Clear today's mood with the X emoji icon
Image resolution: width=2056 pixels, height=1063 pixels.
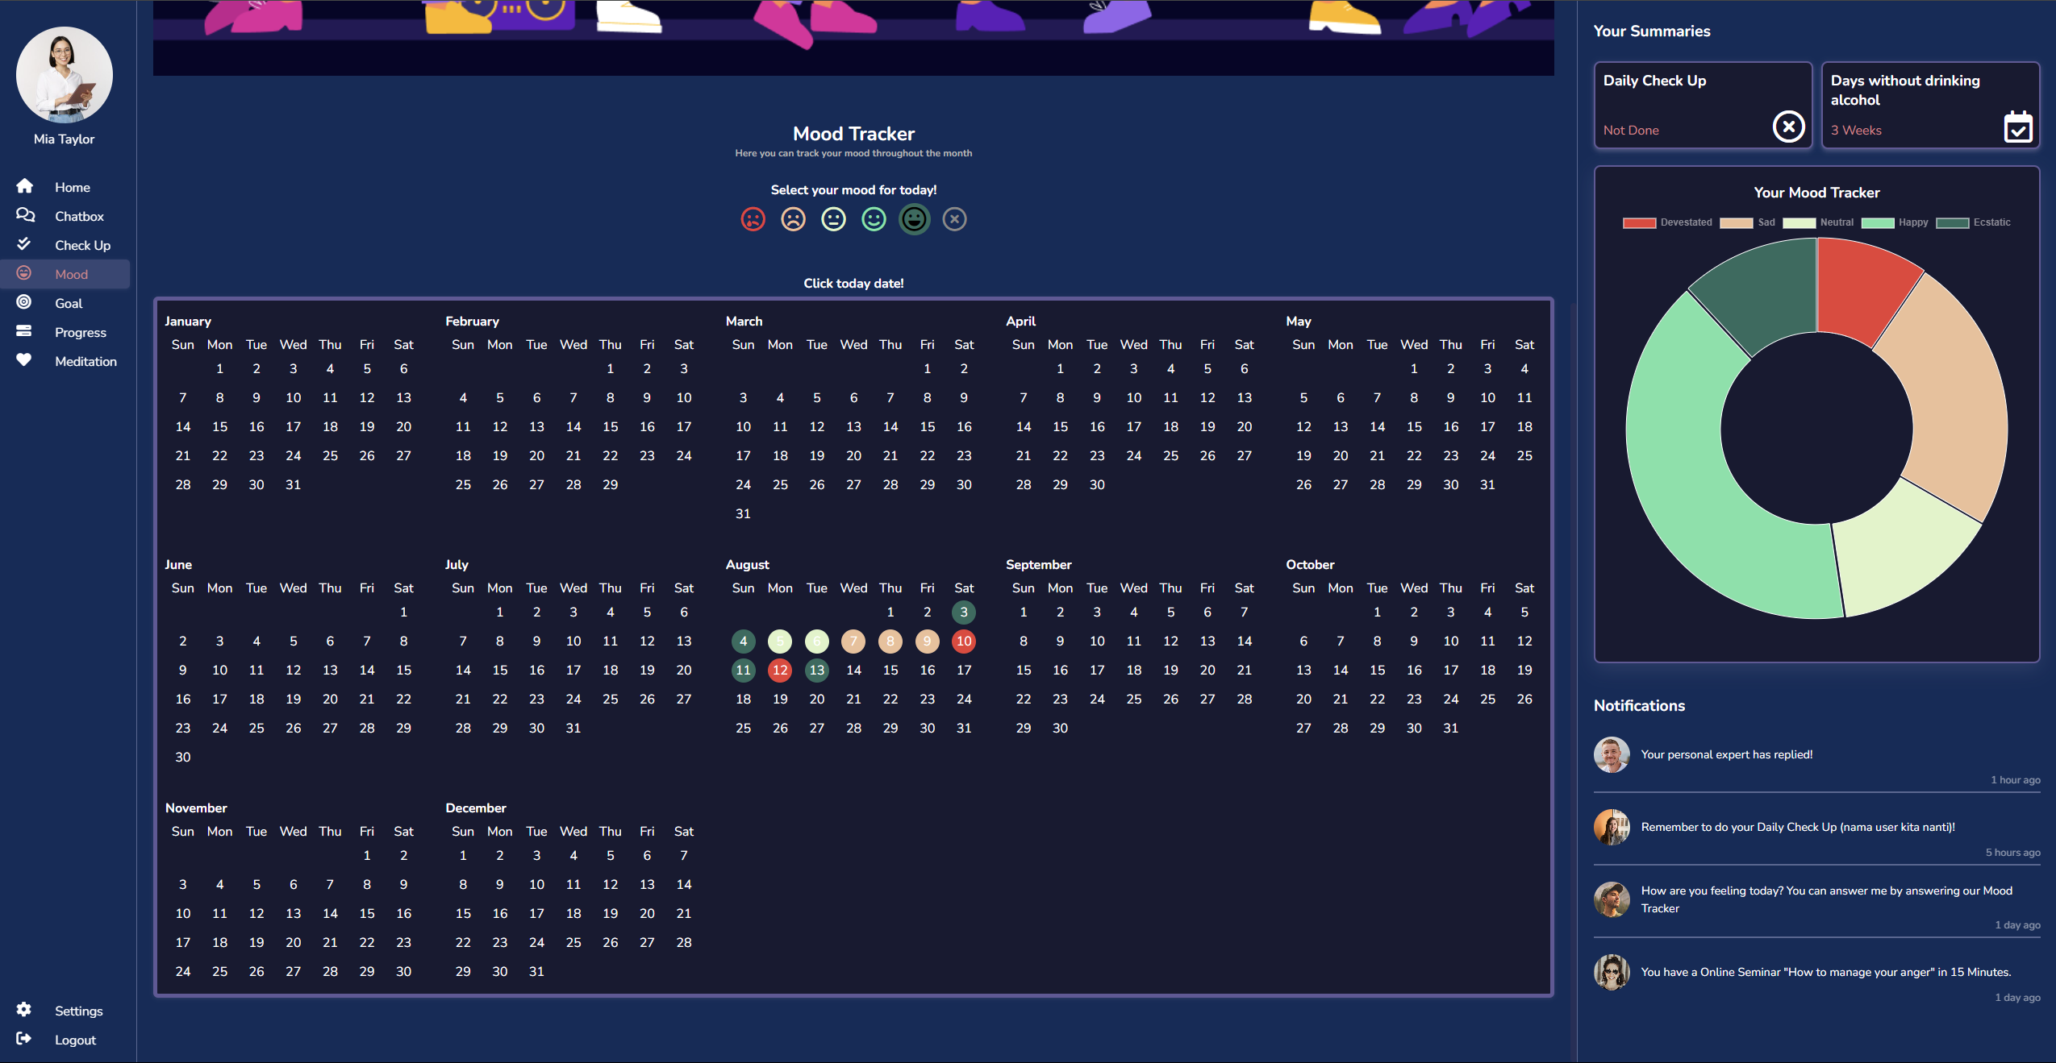(953, 218)
